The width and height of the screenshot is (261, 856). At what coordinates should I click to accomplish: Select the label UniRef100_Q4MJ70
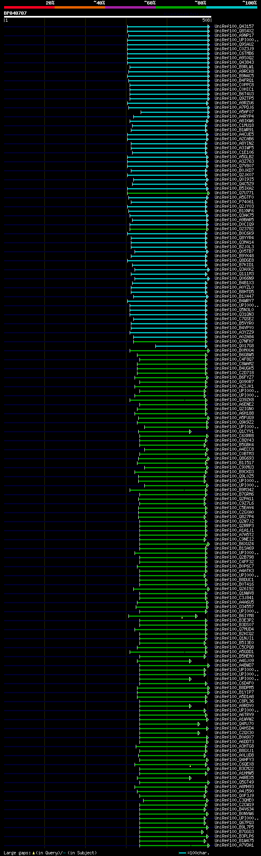[x=234, y=723]
